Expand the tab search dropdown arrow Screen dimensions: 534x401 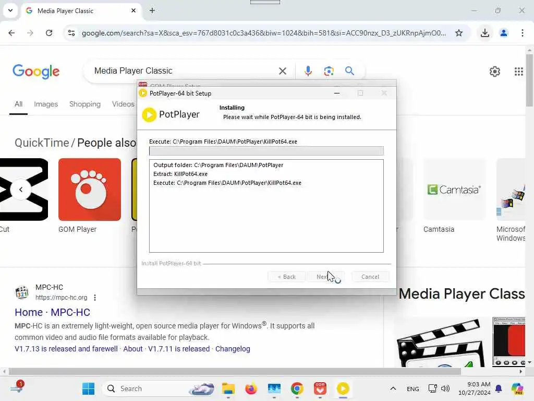tap(10, 10)
